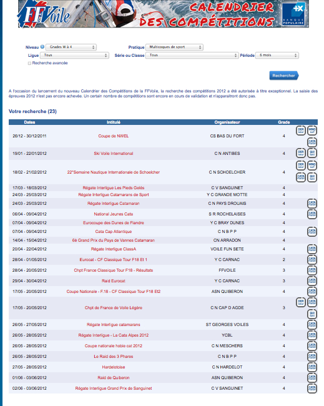Click organizer text VOILE FUN SETE
Screen dimensions: 324x406
coord(227,249)
